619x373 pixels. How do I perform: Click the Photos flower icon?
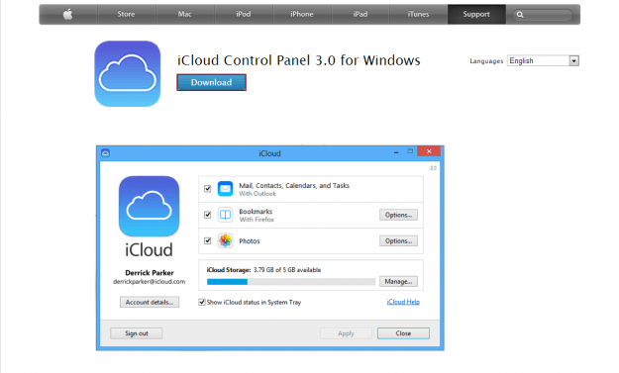click(x=225, y=240)
